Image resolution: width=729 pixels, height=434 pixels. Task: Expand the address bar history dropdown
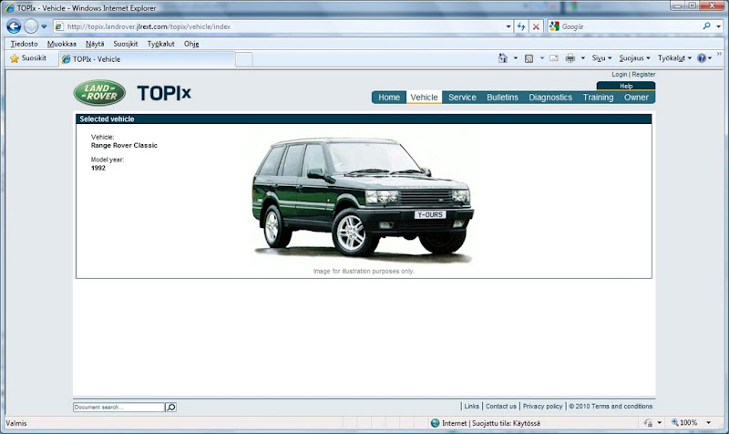[508, 26]
